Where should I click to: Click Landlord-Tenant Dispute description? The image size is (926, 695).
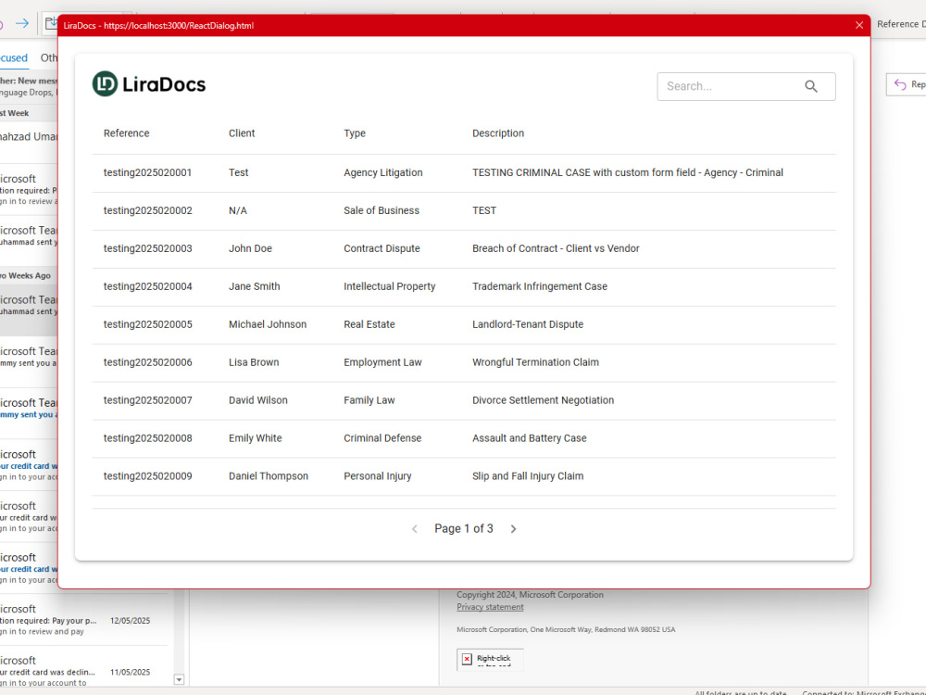click(528, 324)
